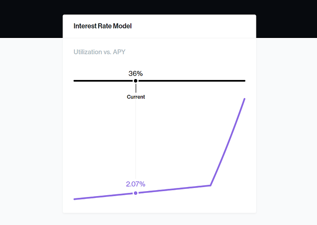Click the purple curve midway between dot and kink
The height and width of the screenshot is (225, 317).
(x=173, y=189)
